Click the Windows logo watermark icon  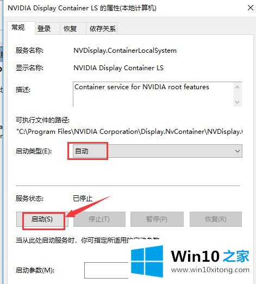coord(147,261)
